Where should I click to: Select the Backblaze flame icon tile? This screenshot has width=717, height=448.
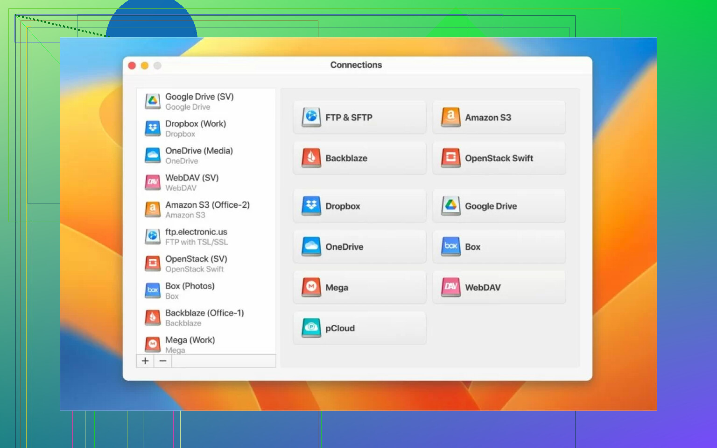[x=311, y=158]
